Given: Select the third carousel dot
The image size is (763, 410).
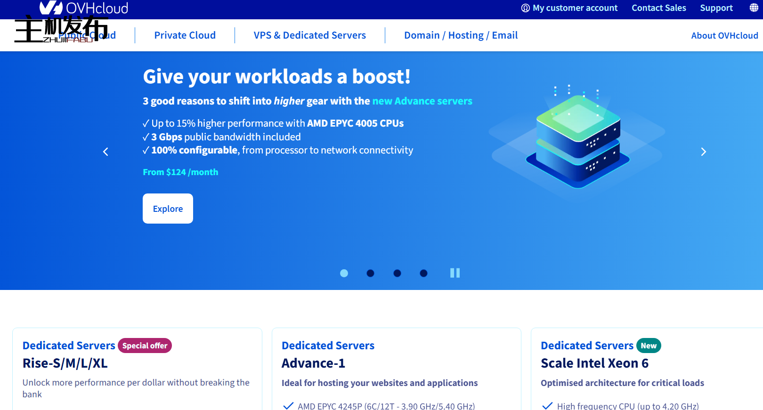Looking at the screenshot, I should pos(397,273).
